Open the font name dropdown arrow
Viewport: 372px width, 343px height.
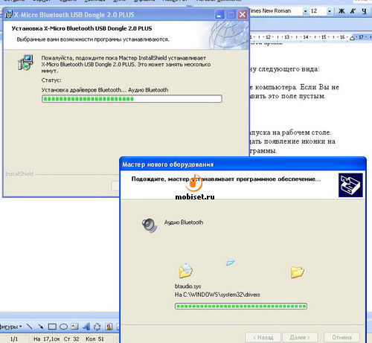coord(305,11)
